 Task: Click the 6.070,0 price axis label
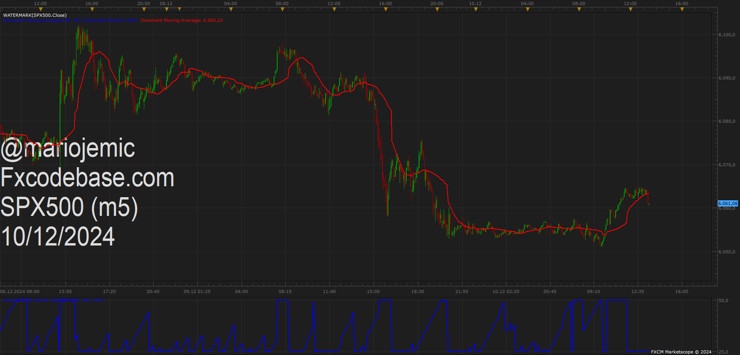pos(727,165)
